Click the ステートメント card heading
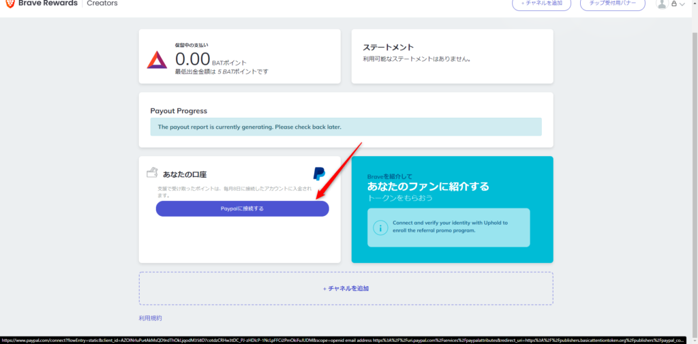This screenshot has height=344, width=698. point(389,48)
